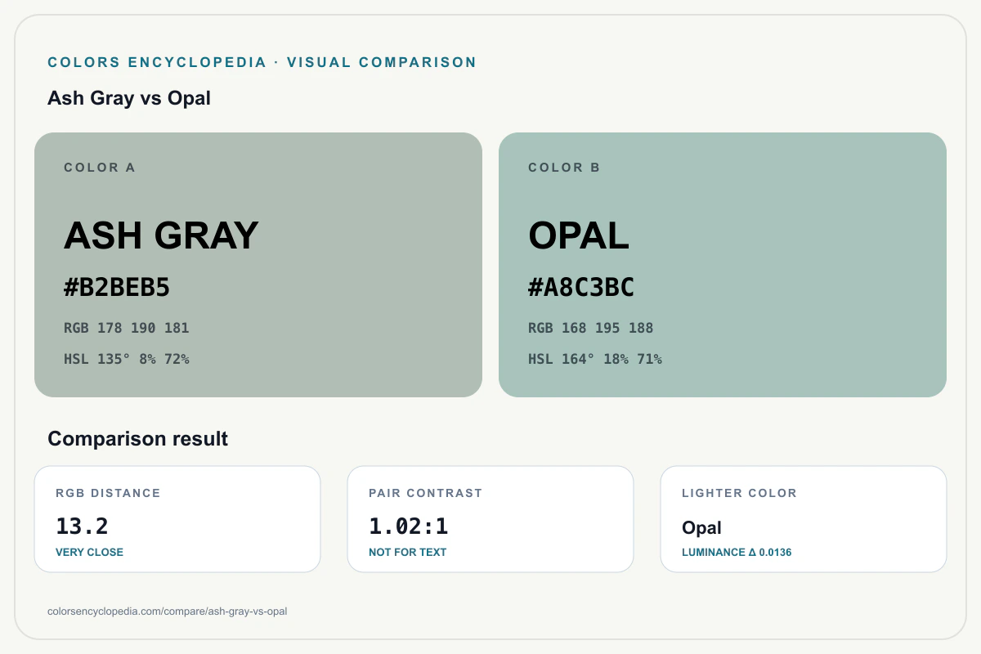The width and height of the screenshot is (981, 654).
Task: Click the 'HSL 164° 18% 71%' value
Action: click(x=595, y=359)
